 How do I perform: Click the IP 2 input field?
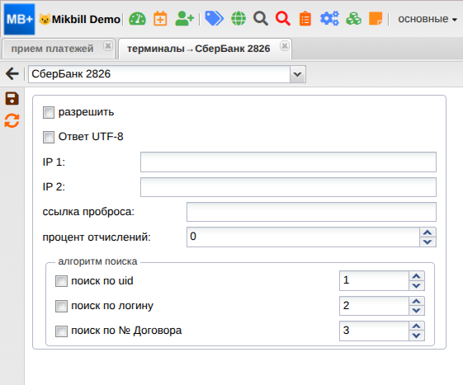[x=288, y=187]
